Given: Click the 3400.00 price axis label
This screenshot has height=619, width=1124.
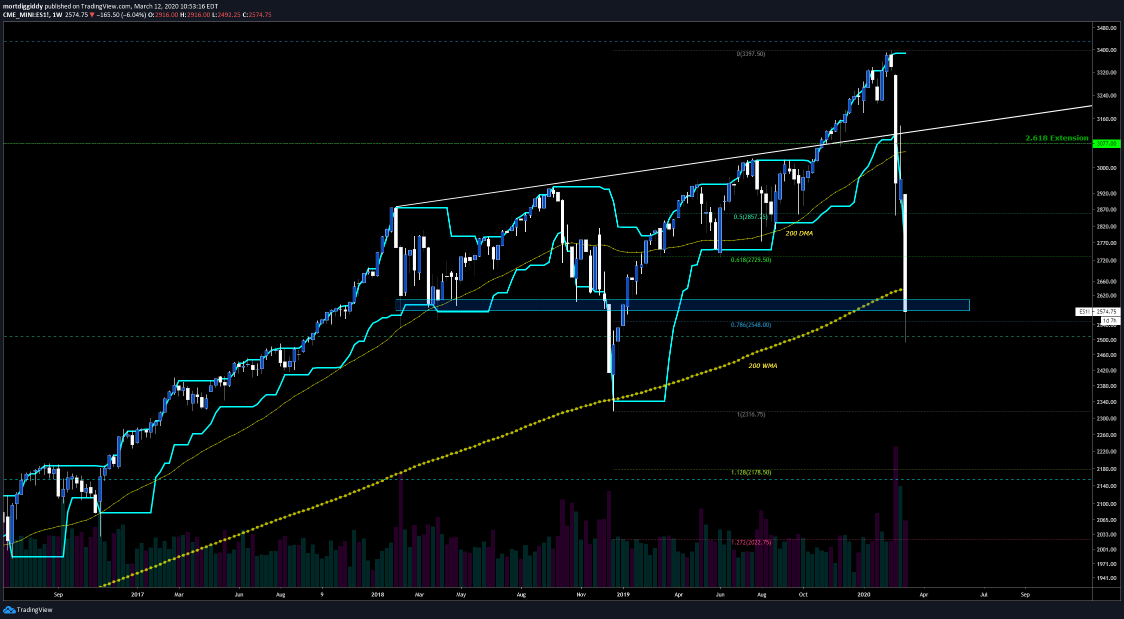Looking at the screenshot, I should click(1106, 50).
